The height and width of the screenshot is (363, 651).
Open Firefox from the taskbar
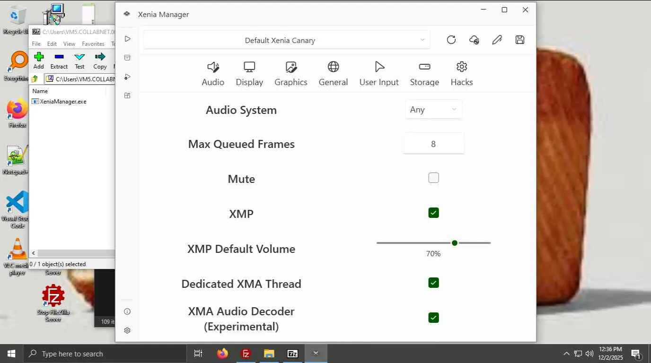point(222,354)
